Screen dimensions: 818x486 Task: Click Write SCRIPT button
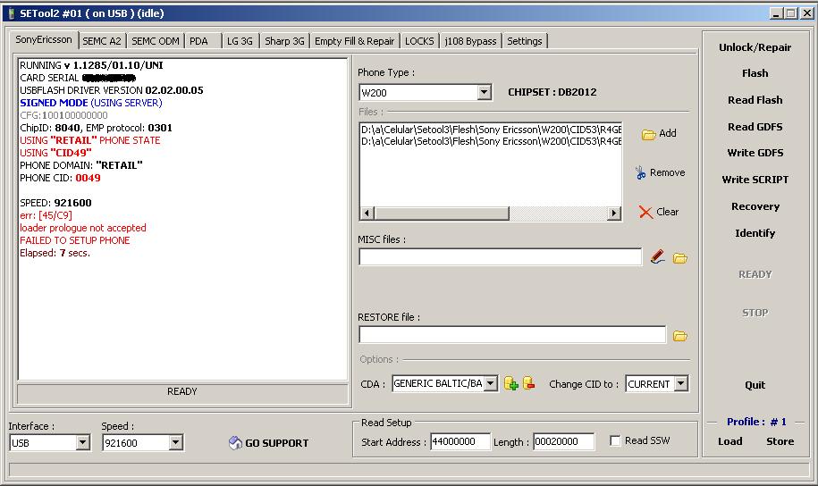tap(755, 180)
